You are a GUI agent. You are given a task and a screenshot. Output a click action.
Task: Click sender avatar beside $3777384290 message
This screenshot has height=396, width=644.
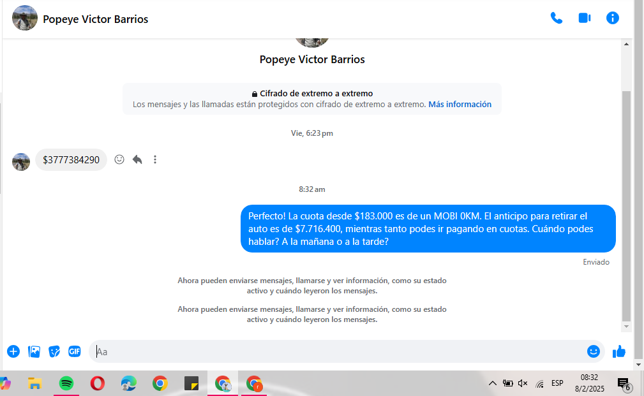(21, 162)
